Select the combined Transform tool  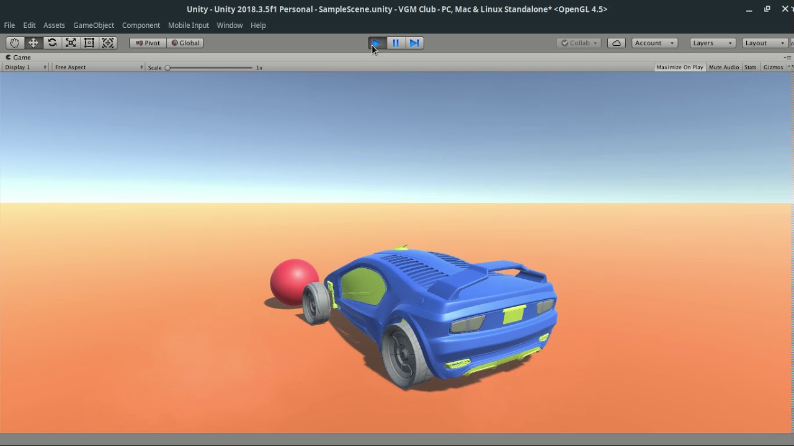[x=108, y=43]
